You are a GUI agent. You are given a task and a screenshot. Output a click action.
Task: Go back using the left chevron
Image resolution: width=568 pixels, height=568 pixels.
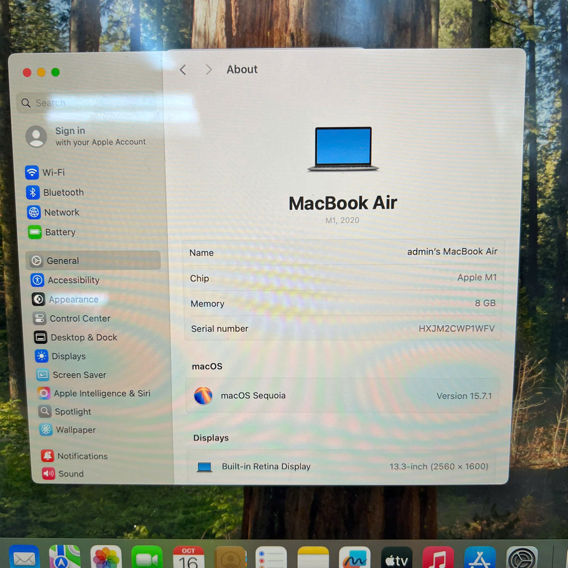click(182, 69)
